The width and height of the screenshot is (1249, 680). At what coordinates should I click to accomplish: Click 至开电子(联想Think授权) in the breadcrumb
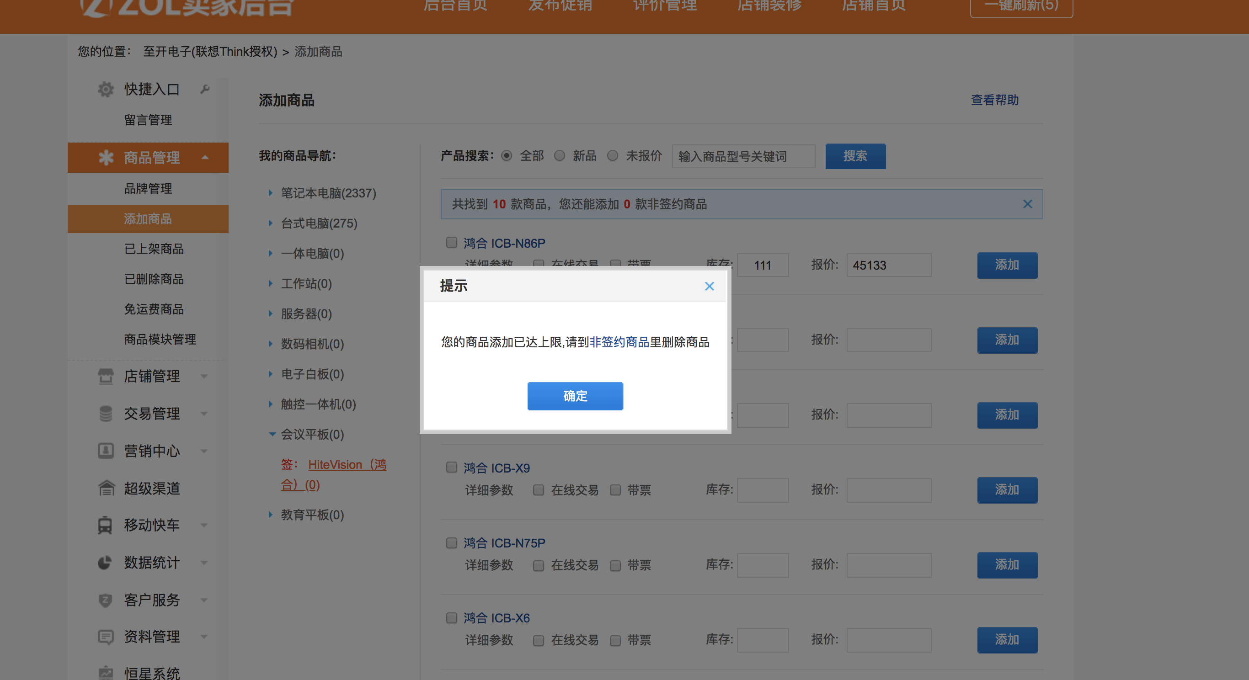[210, 51]
